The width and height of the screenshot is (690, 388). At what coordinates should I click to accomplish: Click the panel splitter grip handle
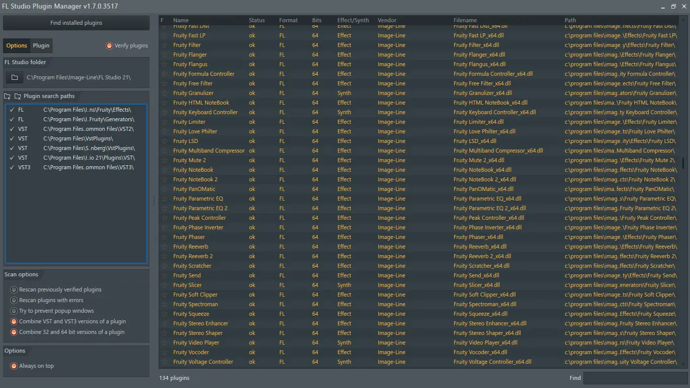(154, 201)
